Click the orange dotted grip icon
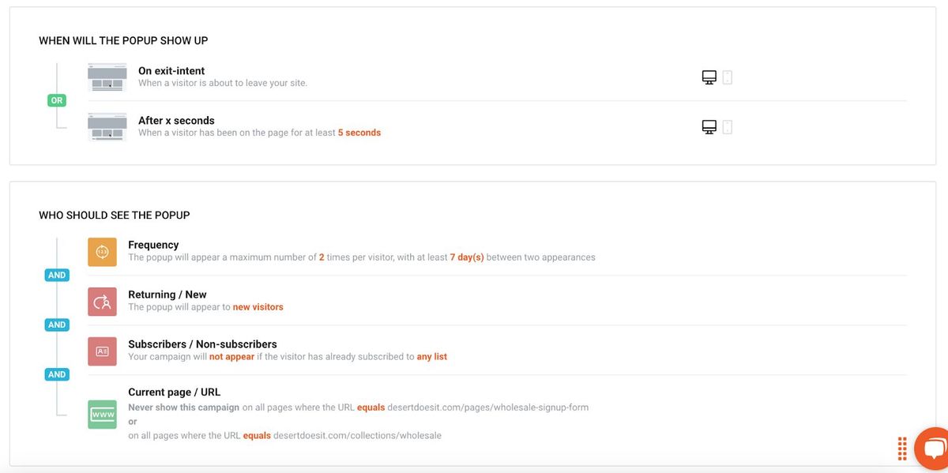The width and height of the screenshot is (948, 473). [902, 449]
